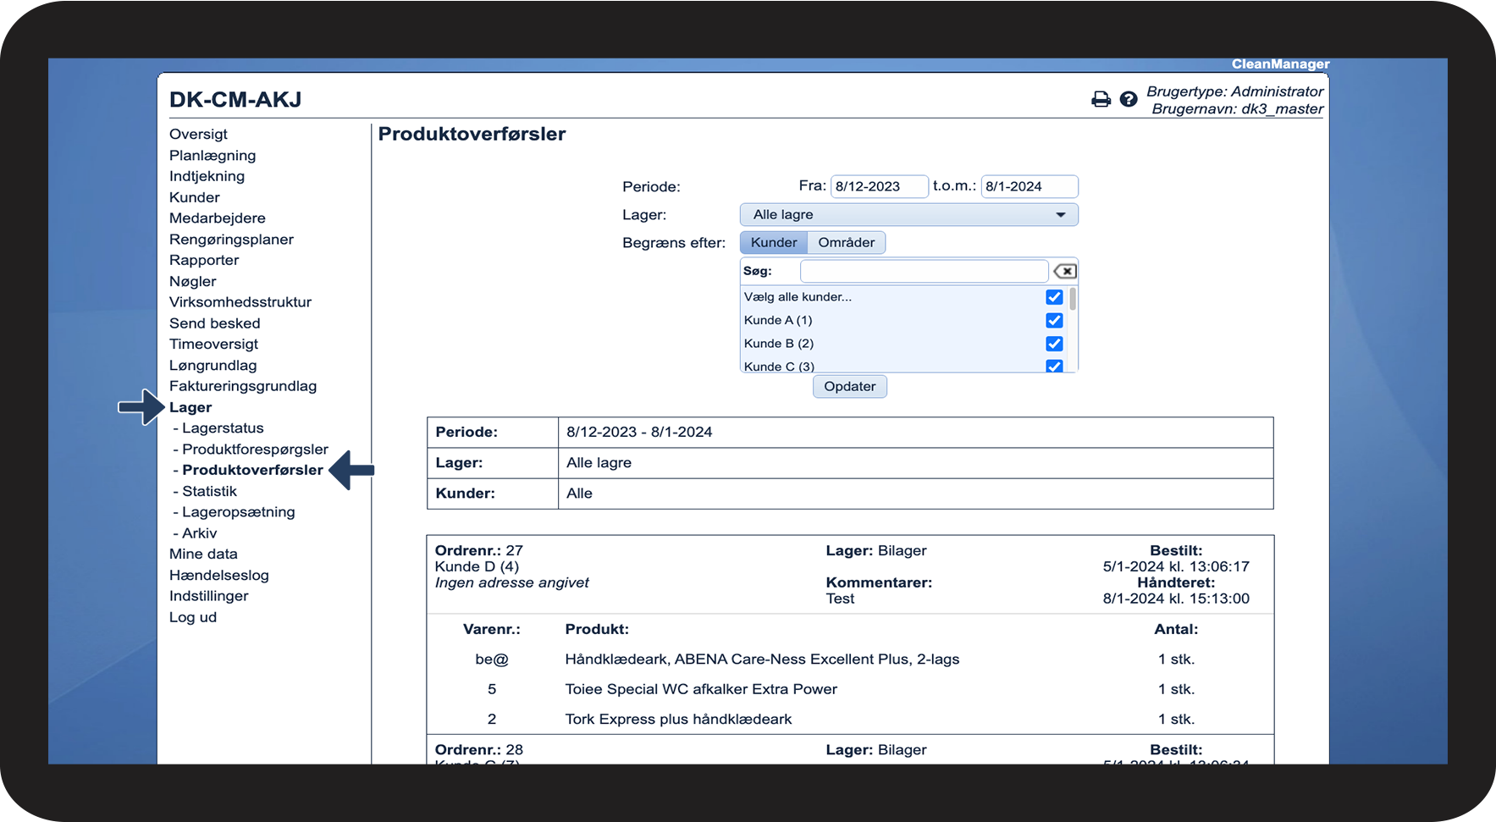Click the Håndteret timestamp 8/1-2024 kl. 15:13:00
The image size is (1496, 822).
(x=1176, y=599)
